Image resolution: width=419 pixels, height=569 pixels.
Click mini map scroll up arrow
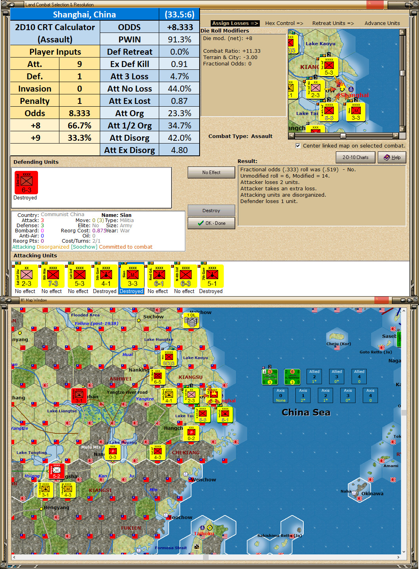402,32
